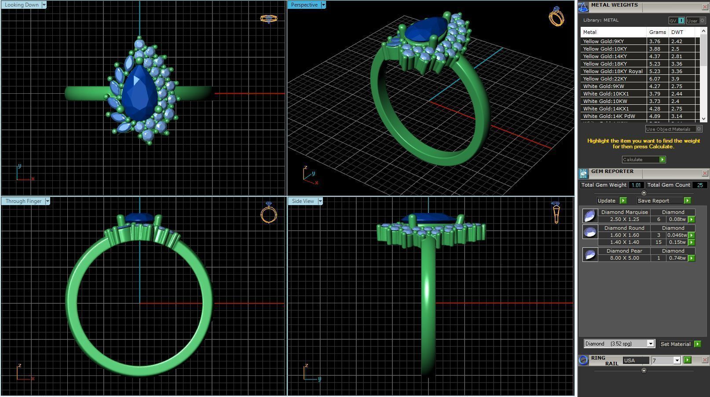Image resolution: width=710 pixels, height=397 pixels.
Task: Select the White Gold:14K PdW row
Action: point(640,116)
